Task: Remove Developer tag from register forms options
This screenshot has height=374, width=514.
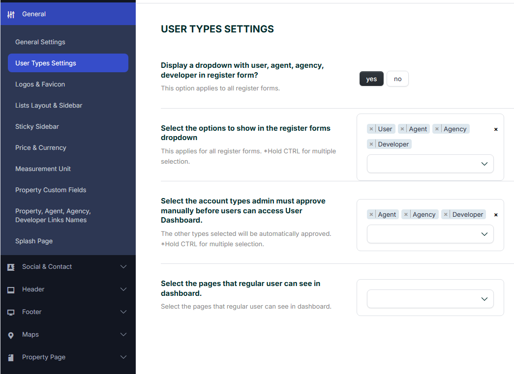Action: (x=371, y=144)
